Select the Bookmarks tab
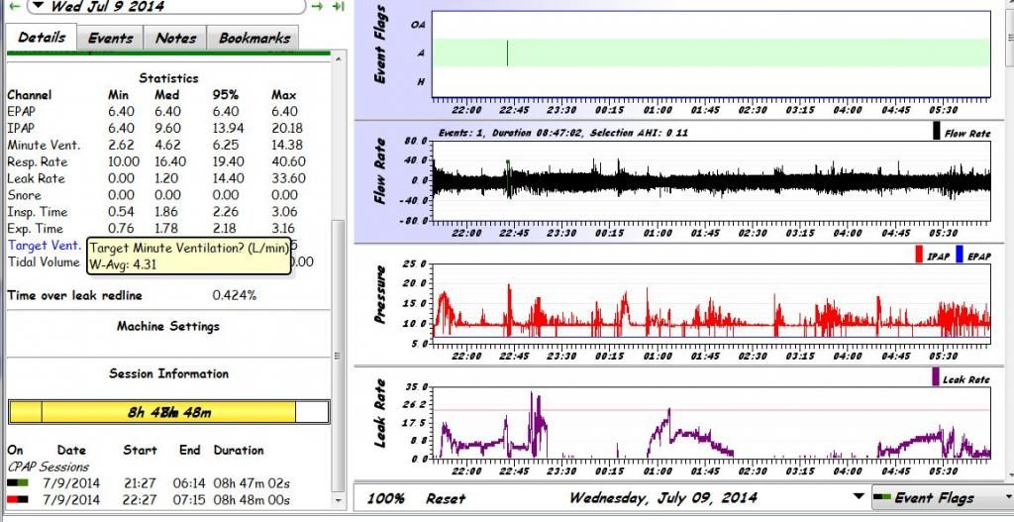 (253, 38)
